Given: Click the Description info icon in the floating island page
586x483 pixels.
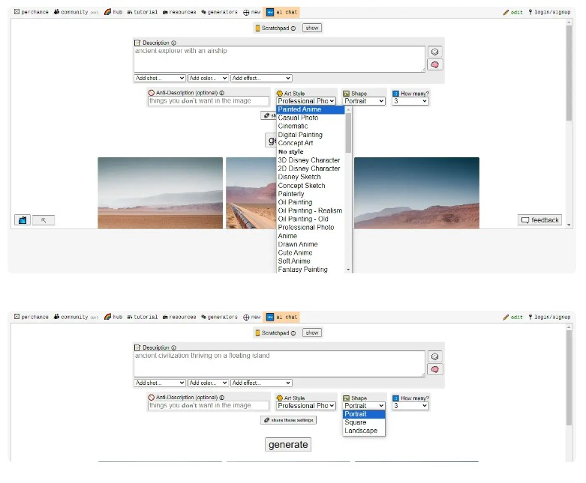Looking at the screenshot, I should (173, 347).
